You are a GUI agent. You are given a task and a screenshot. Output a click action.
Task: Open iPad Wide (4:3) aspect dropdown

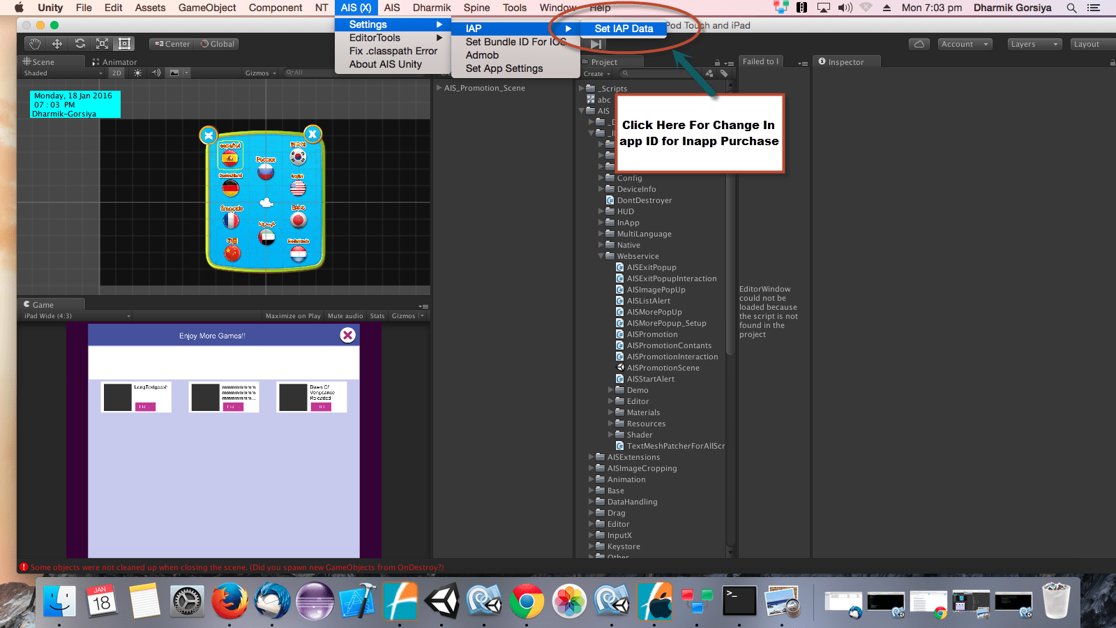tap(77, 316)
